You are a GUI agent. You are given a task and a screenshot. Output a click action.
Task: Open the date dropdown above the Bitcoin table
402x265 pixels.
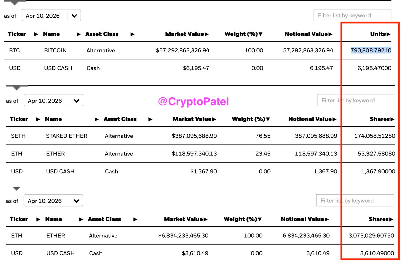click(74, 16)
